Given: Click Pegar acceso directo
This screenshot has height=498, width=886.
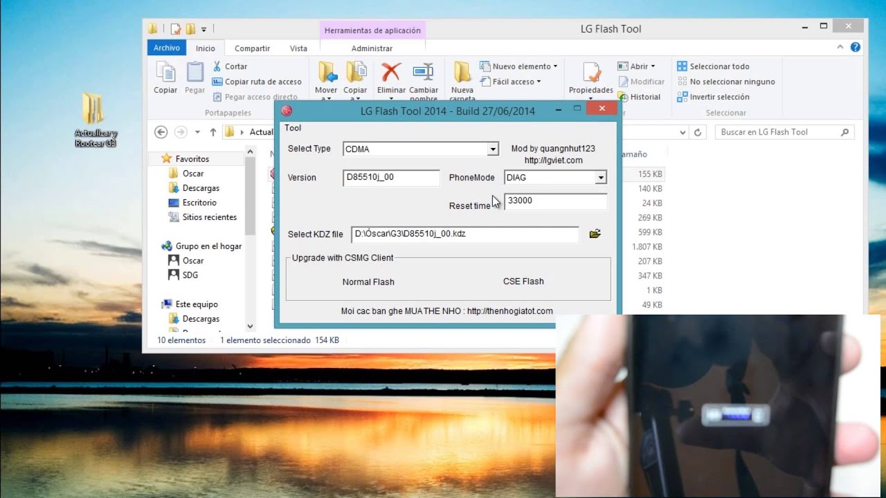Looking at the screenshot, I should click(255, 97).
